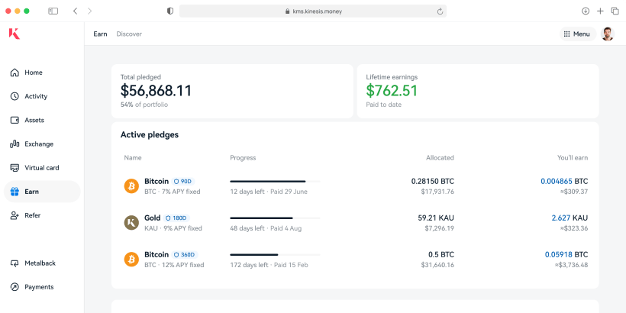Viewport: 626px width, 313px height.
Task: Show the tab overview icon
Action: [615, 11]
